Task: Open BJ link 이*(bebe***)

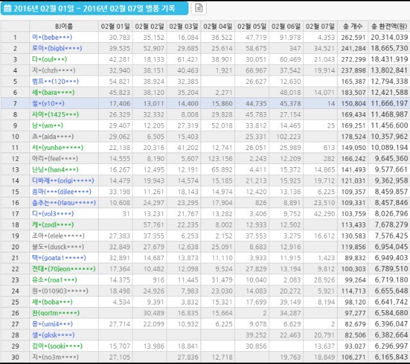Action: 52,38
